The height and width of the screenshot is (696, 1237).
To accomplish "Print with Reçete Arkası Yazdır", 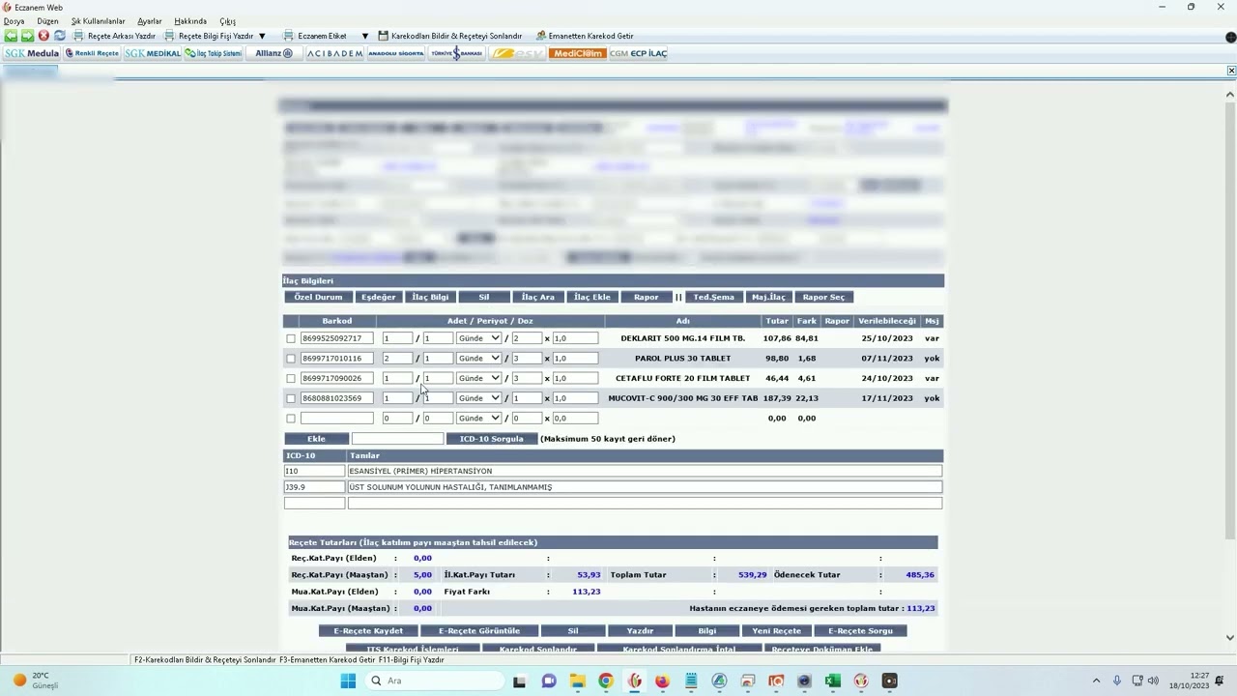I will point(114,36).
